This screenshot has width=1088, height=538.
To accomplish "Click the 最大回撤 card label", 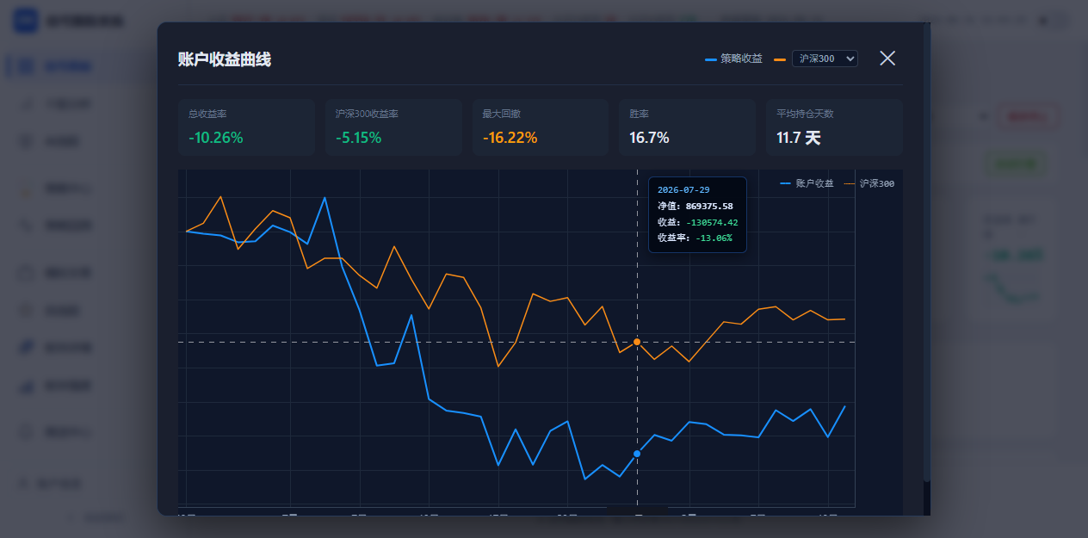I will click(x=501, y=114).
